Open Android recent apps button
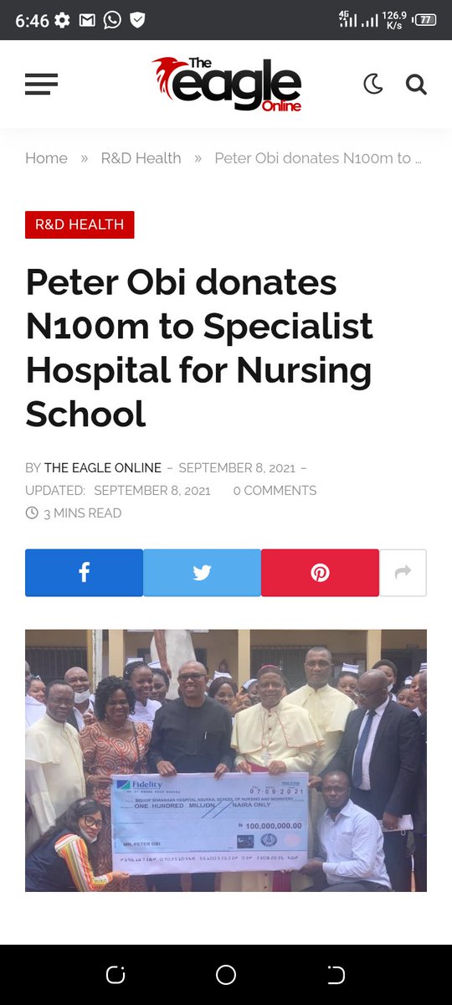This screenshot has width=452, height=1005. (116, 975)
